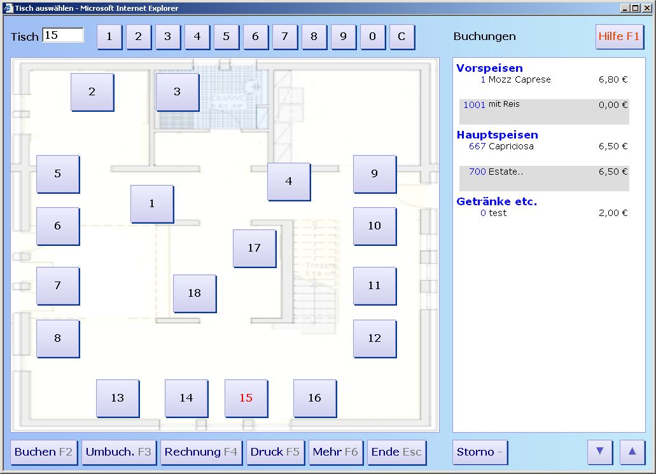Viewport: 656px width, 474px height.
Task: Select table 15 on the floor plan
Action: click(x=246, y=398)
